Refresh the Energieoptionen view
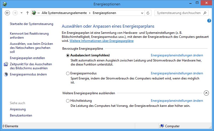214x131 pixels. [148, 13]
